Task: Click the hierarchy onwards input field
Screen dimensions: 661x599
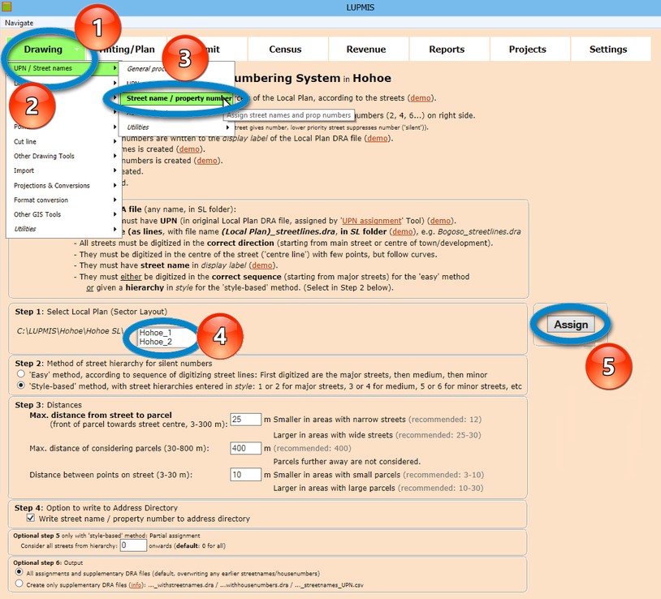Action: tap(134, 545)
